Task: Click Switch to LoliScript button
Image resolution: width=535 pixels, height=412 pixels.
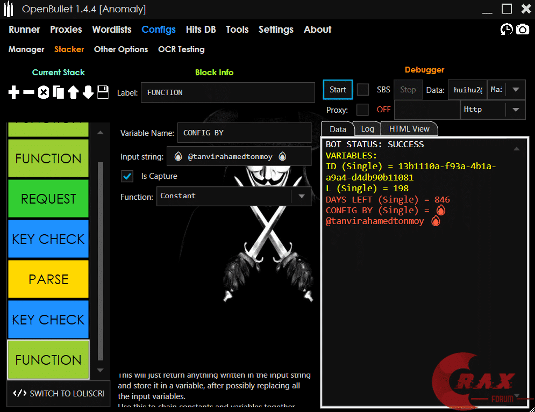Action: click(x=59, y=394)
